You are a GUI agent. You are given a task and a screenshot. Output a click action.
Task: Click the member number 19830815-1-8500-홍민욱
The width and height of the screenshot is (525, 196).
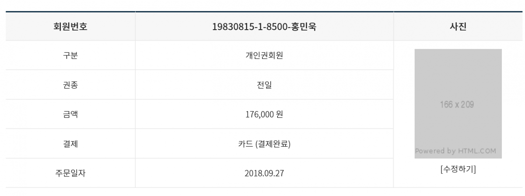pyautogui.click(x=264, y=26)
